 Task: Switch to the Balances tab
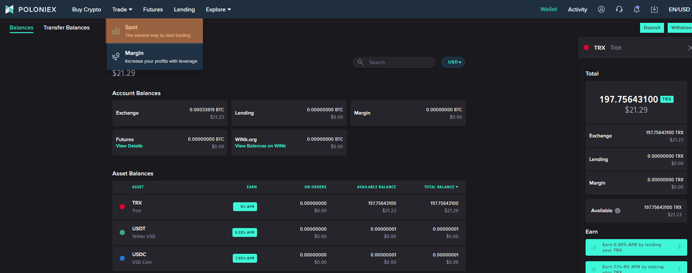(x=21, y=28)
